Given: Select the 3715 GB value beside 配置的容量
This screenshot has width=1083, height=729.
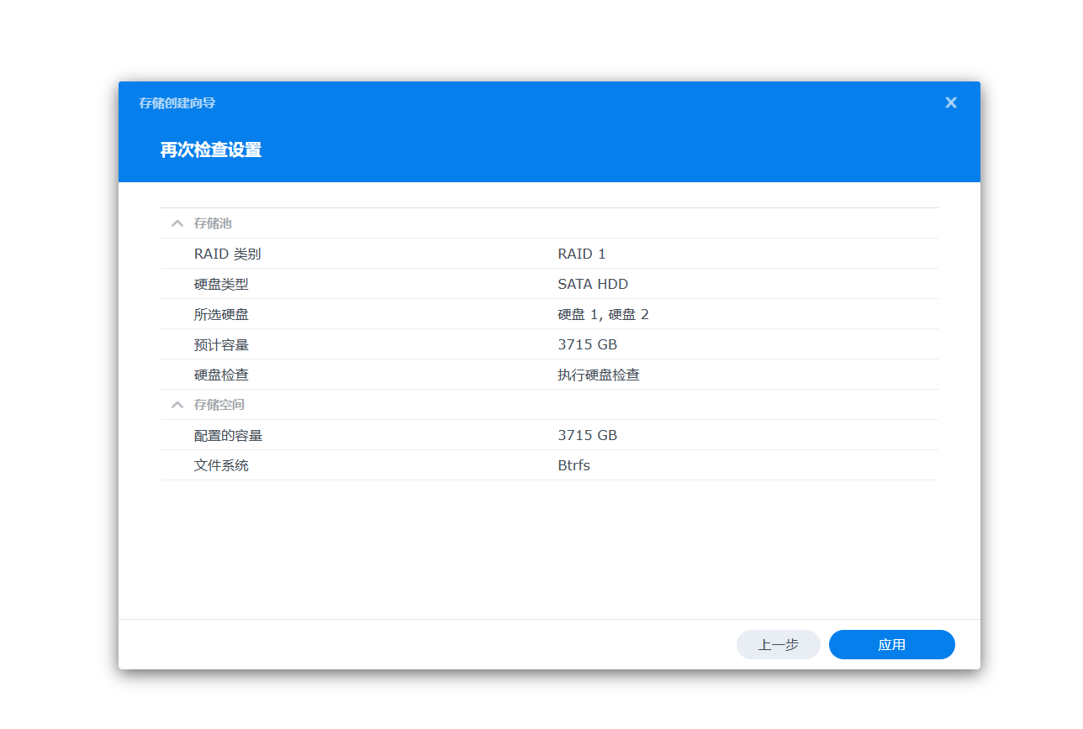Looking at the screenshot, I should tap(588, 435).
